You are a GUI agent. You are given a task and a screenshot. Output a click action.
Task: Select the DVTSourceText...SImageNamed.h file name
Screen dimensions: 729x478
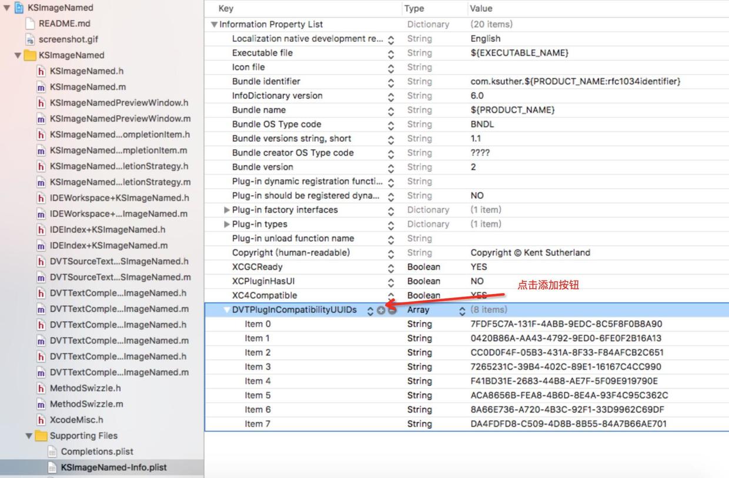point(119,262)
